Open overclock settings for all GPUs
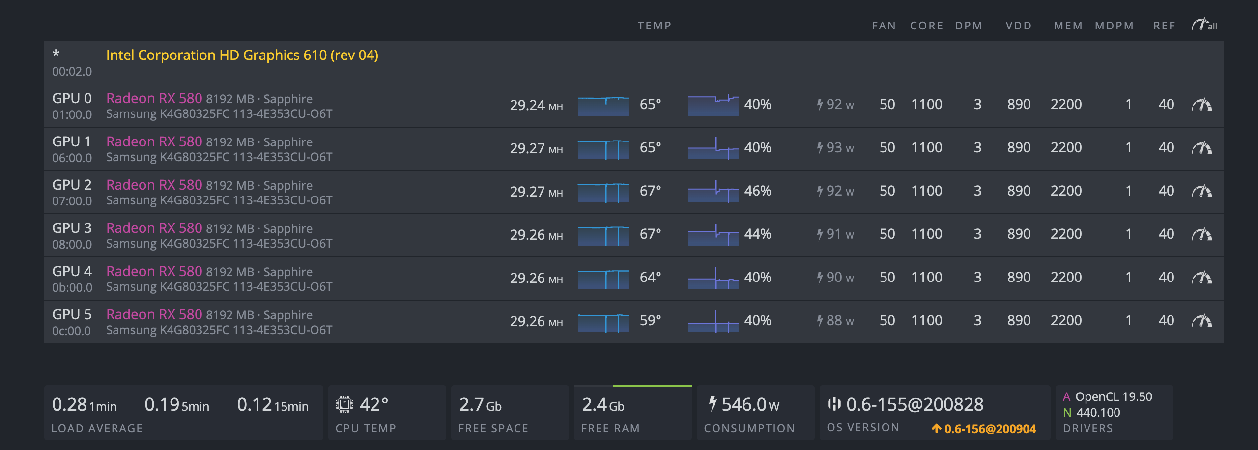 (x=1204, y=25)
